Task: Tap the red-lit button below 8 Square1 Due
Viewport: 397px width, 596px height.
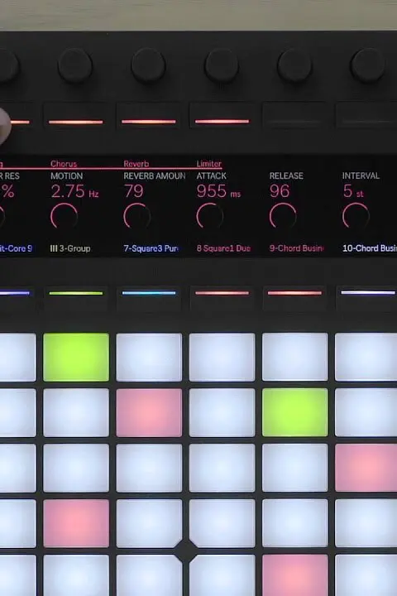Action: (222, 293)
